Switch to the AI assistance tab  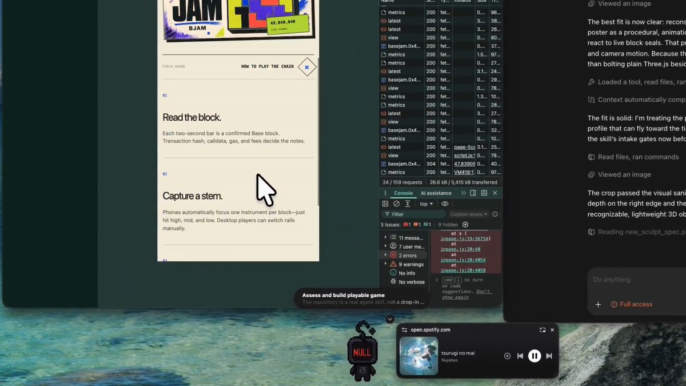coord(436,193)
